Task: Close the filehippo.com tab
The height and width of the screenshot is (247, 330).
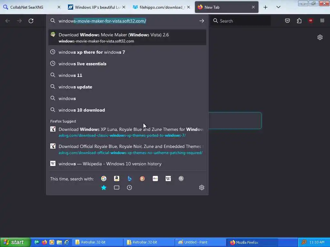Action: click(x=189, y=7)
